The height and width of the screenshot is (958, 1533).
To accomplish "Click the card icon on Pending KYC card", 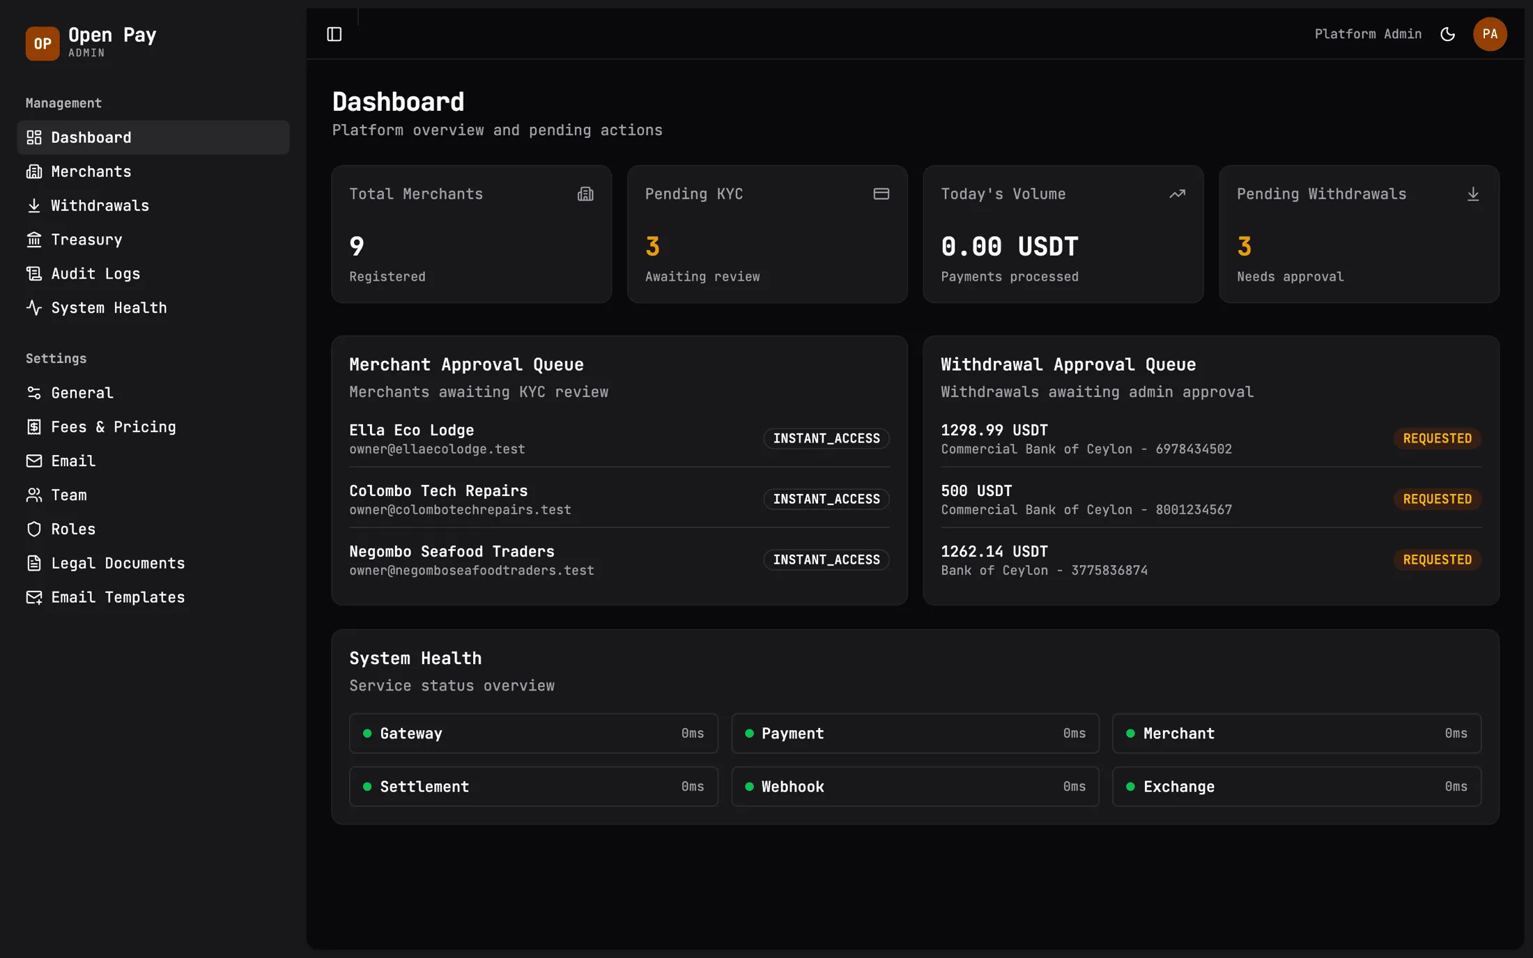I will (x=881, y=194).
